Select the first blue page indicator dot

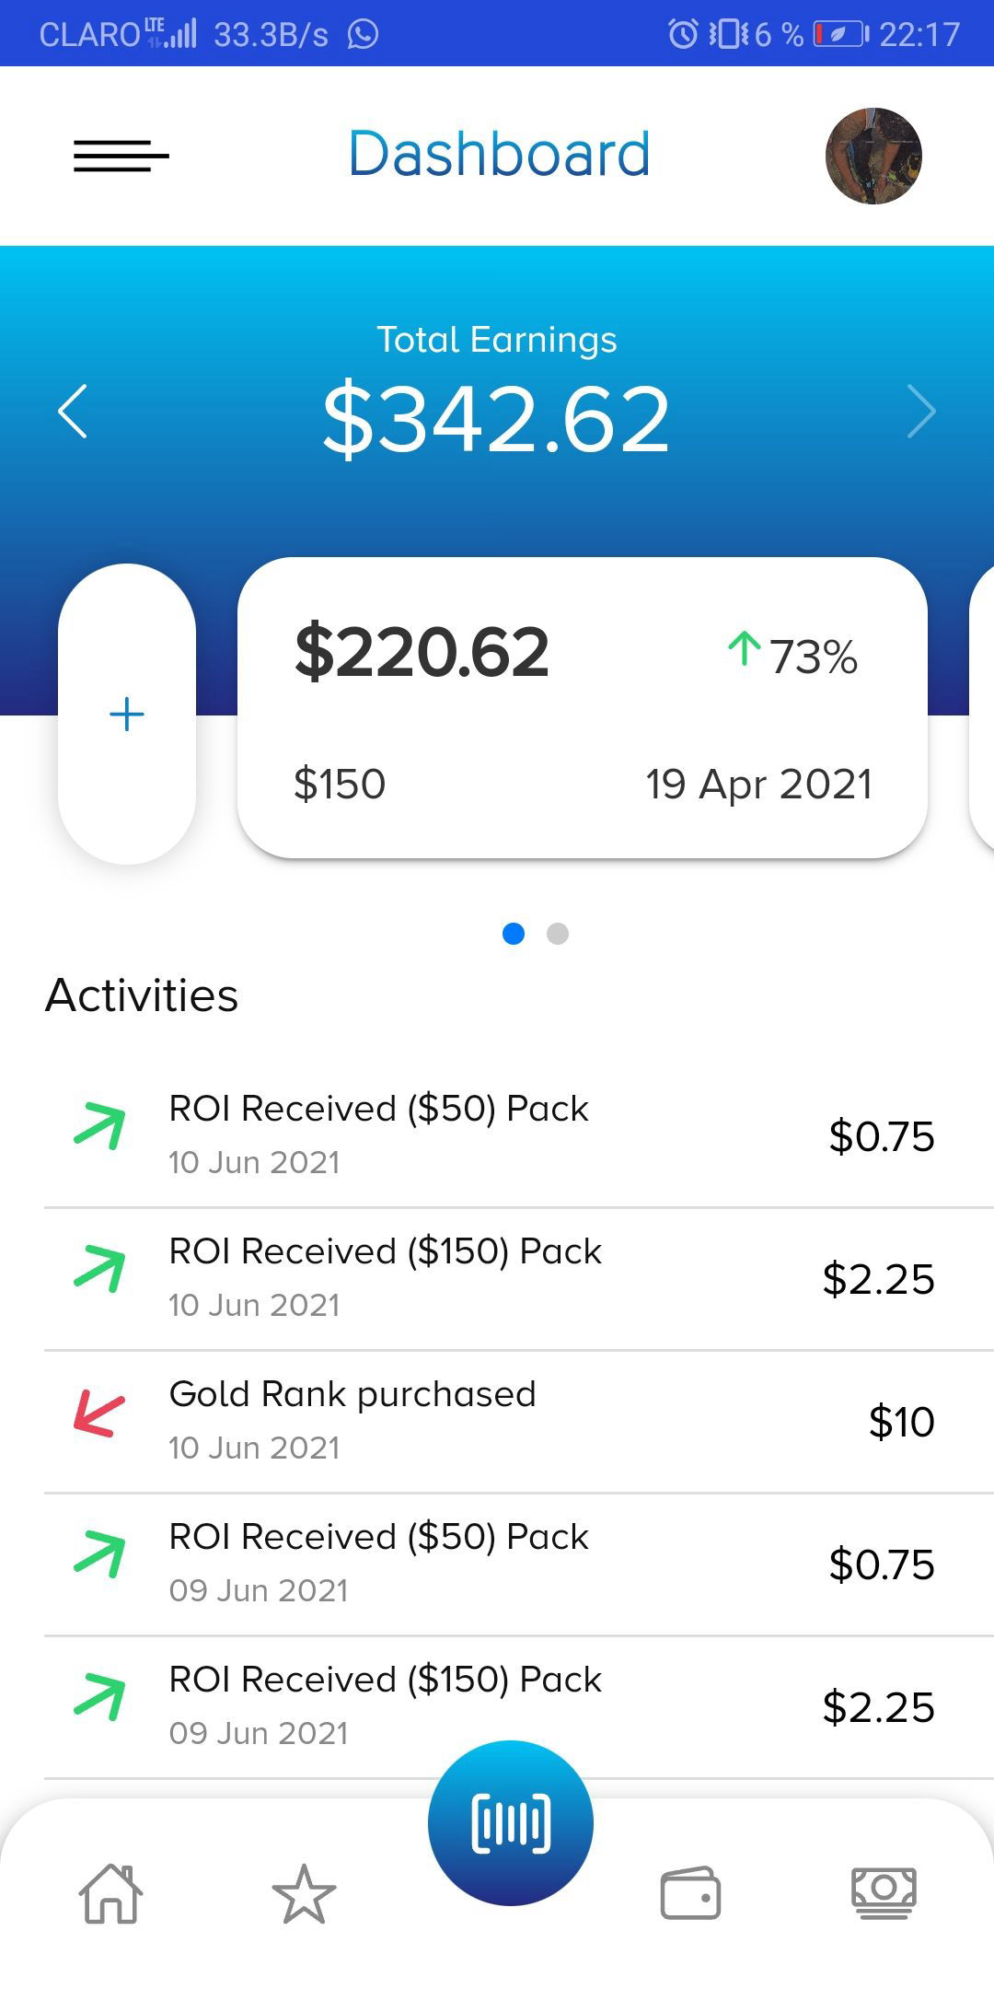click(514, 934)
